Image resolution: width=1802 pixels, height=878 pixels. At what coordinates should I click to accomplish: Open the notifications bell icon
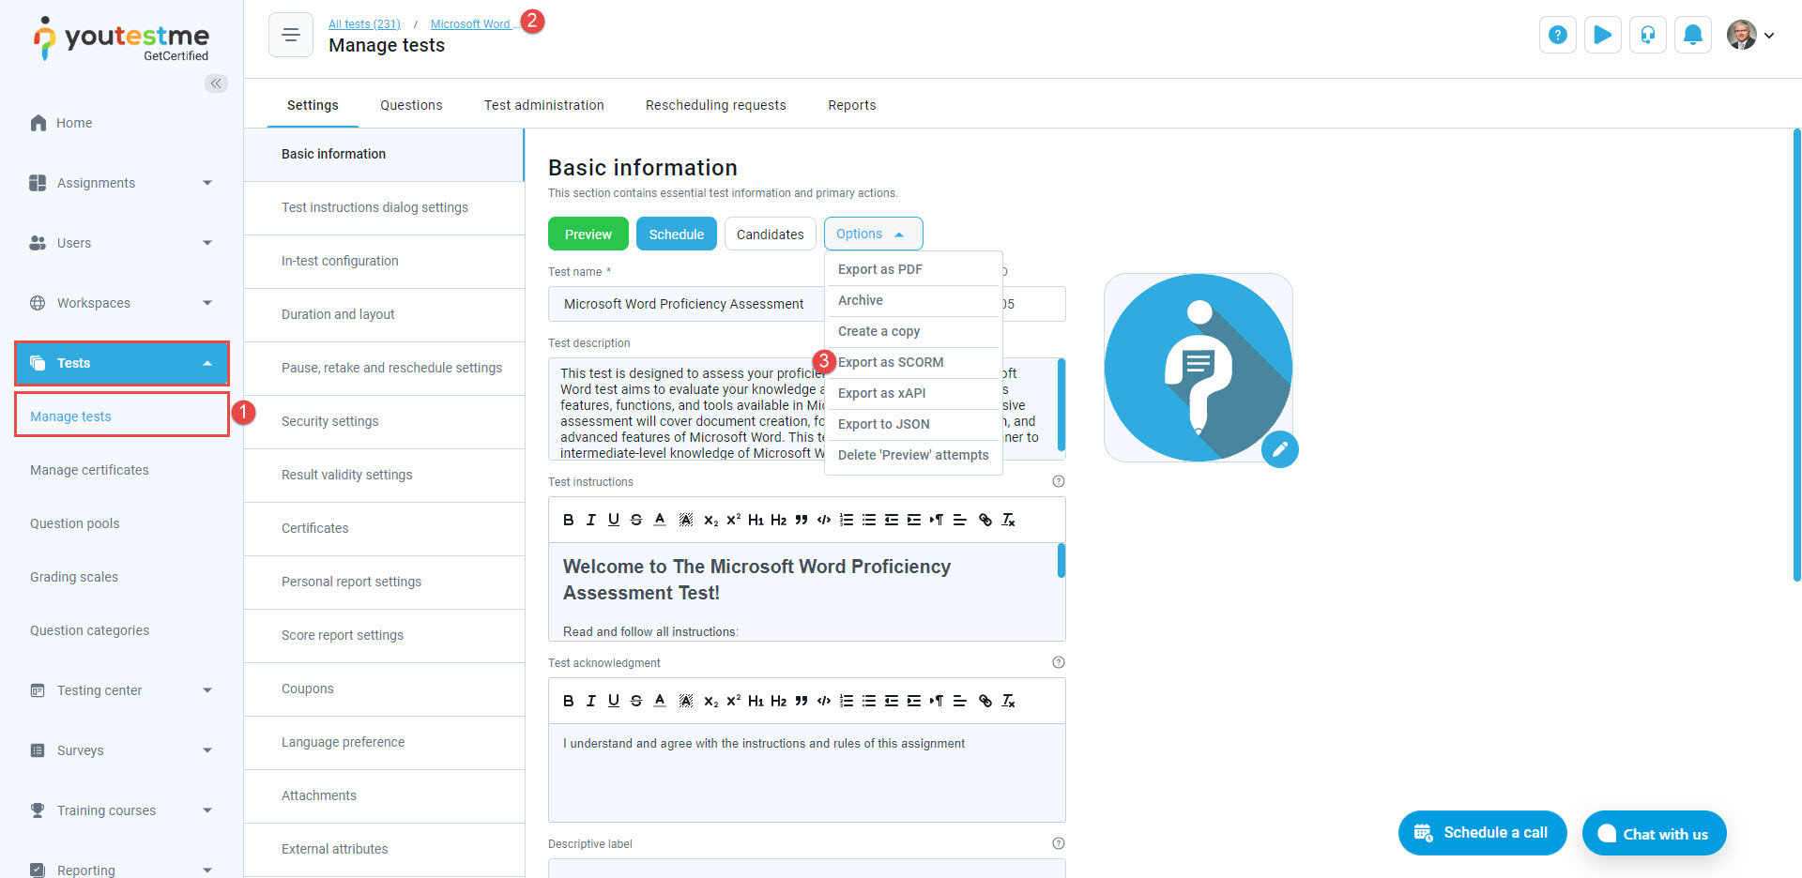[1693, 35]
